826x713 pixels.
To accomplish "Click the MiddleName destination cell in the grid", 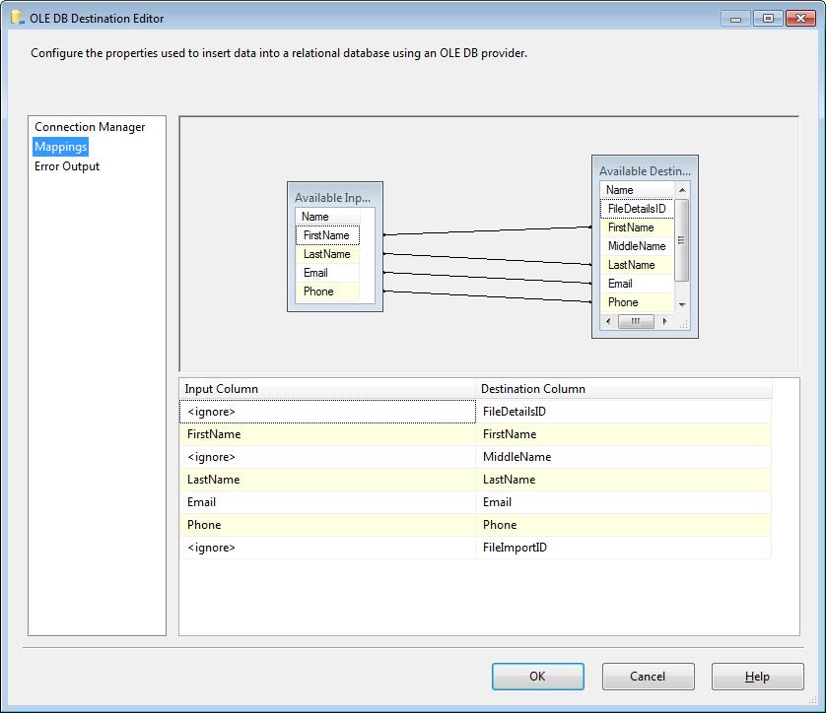I will coord(624,457).
